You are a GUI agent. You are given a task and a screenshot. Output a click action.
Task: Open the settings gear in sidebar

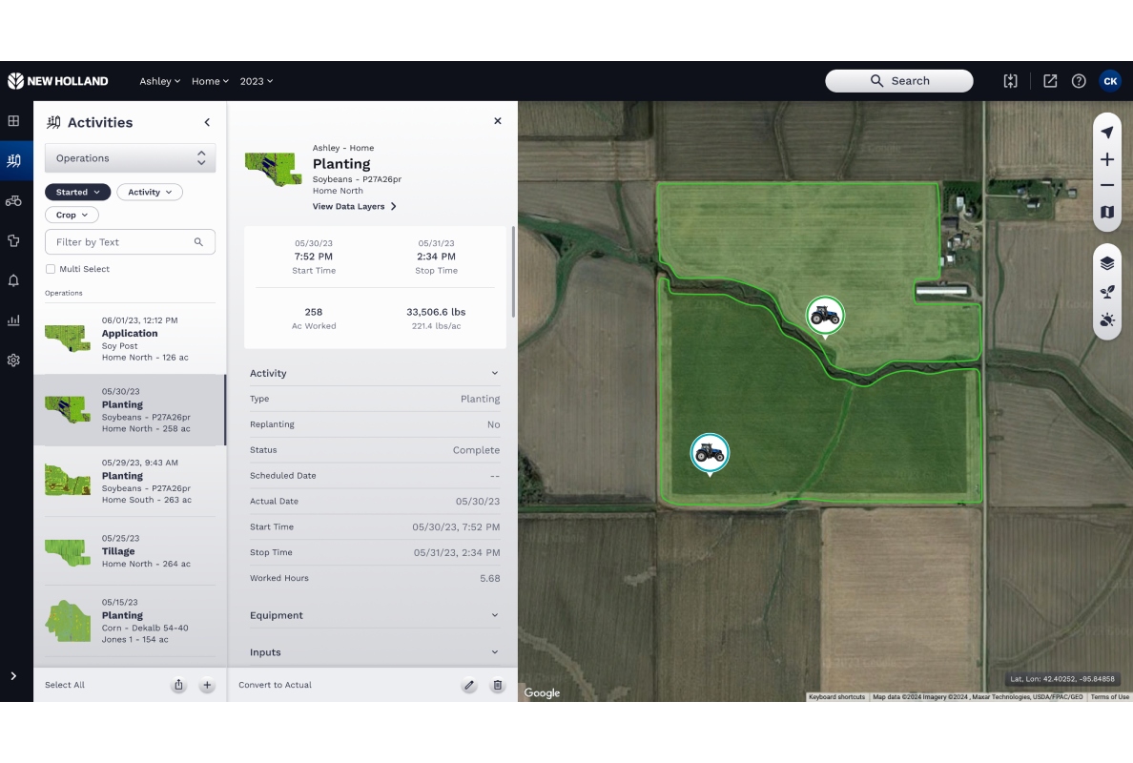(13, 360)
